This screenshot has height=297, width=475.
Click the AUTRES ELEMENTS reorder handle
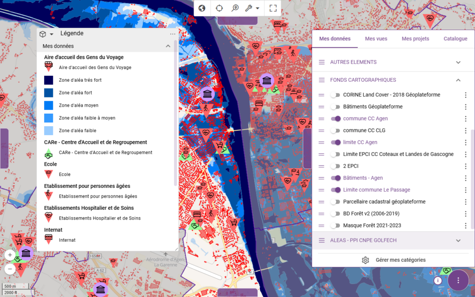[322, 62]
